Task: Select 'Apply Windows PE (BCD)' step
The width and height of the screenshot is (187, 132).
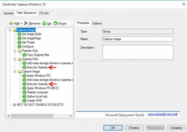Action: 43,88
